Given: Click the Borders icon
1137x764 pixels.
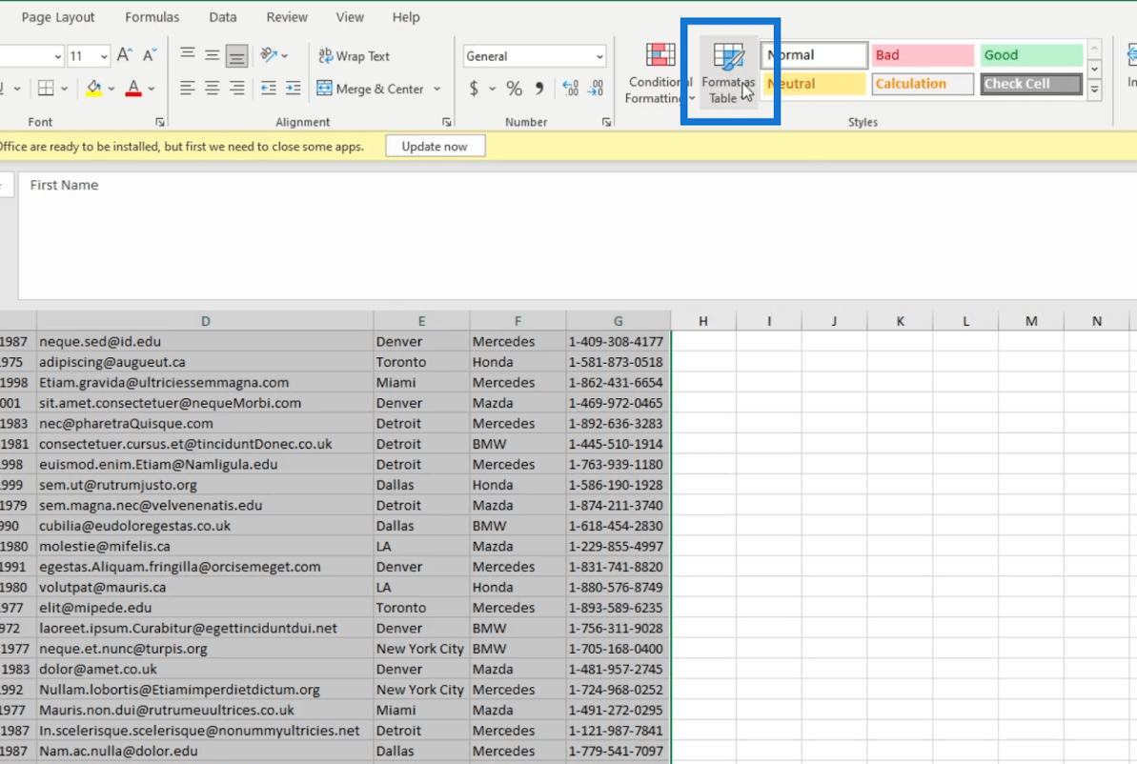Looking at the screenshot, I should [46, 89].
